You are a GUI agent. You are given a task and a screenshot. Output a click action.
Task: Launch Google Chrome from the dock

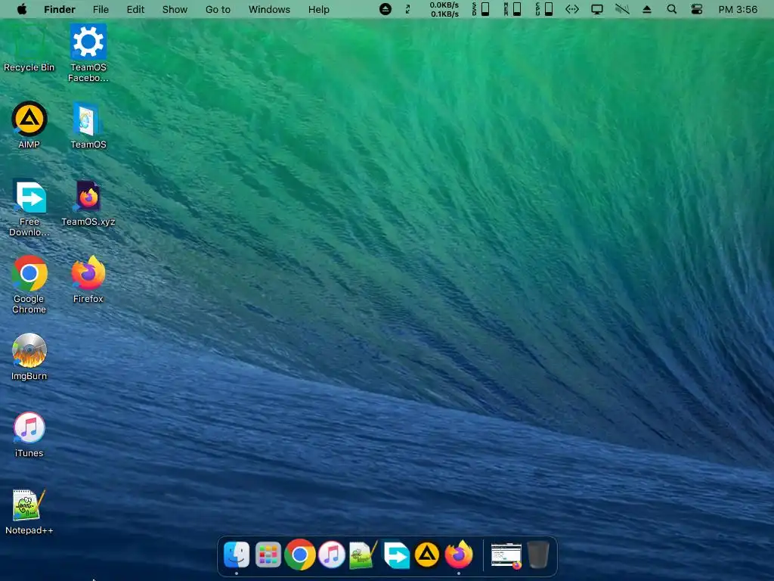pyautogui.click(x=299, y=555)
